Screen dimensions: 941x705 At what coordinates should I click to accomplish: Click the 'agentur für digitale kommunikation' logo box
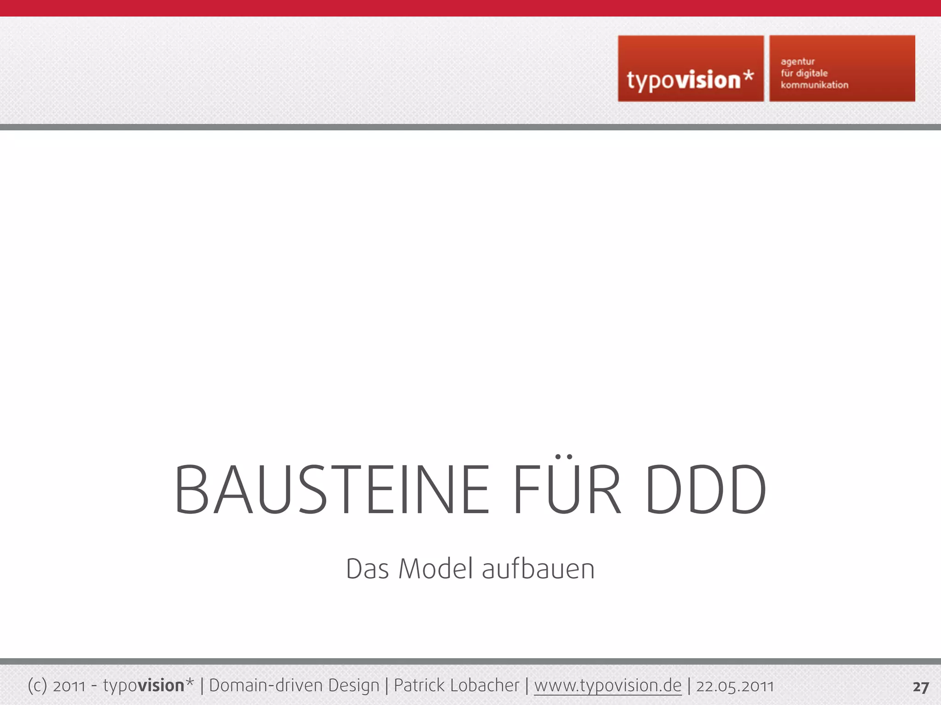click(842, 68)
